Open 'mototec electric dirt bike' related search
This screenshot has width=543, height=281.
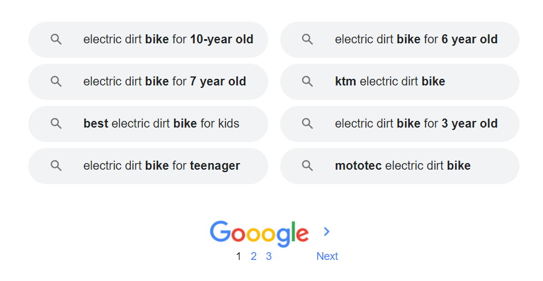[403, 166]
